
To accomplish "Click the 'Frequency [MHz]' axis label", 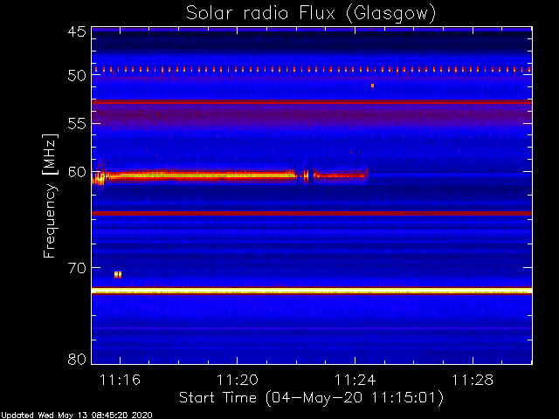I will point(50,196).
